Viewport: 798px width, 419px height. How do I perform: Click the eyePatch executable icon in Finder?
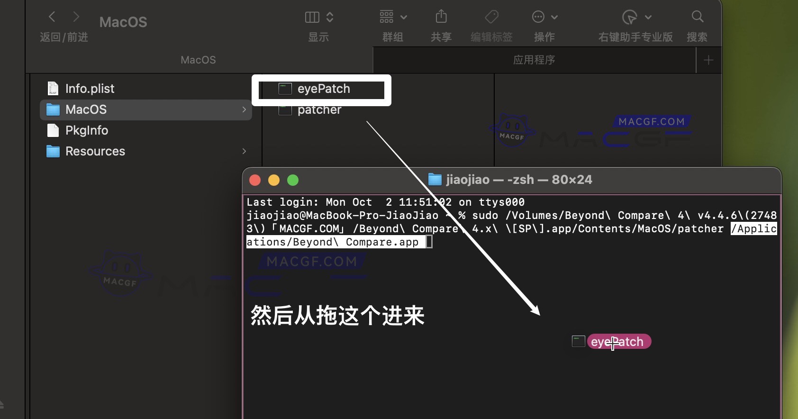click(x=285, y=89)
